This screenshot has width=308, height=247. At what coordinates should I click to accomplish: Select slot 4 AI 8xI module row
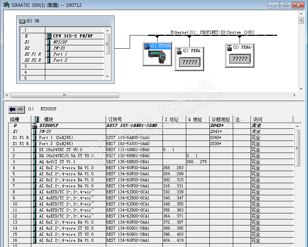click(x=151, y=168)
